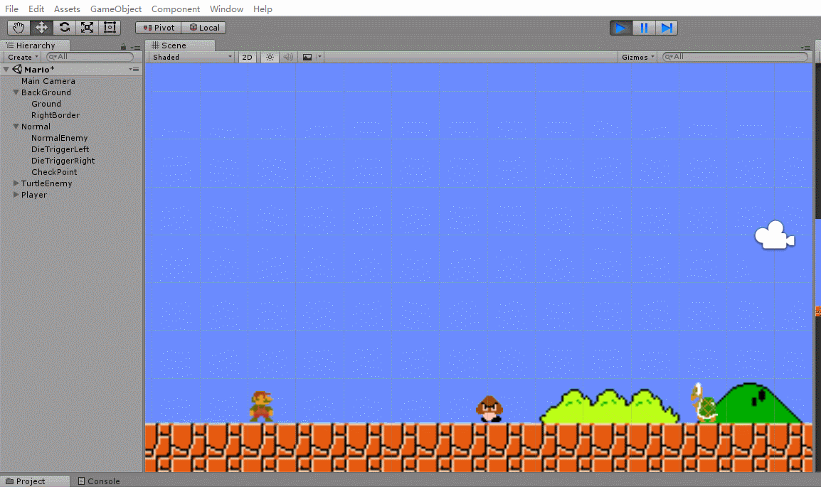
Task: Toggle scene effects image icon
Action: point(307,57)
